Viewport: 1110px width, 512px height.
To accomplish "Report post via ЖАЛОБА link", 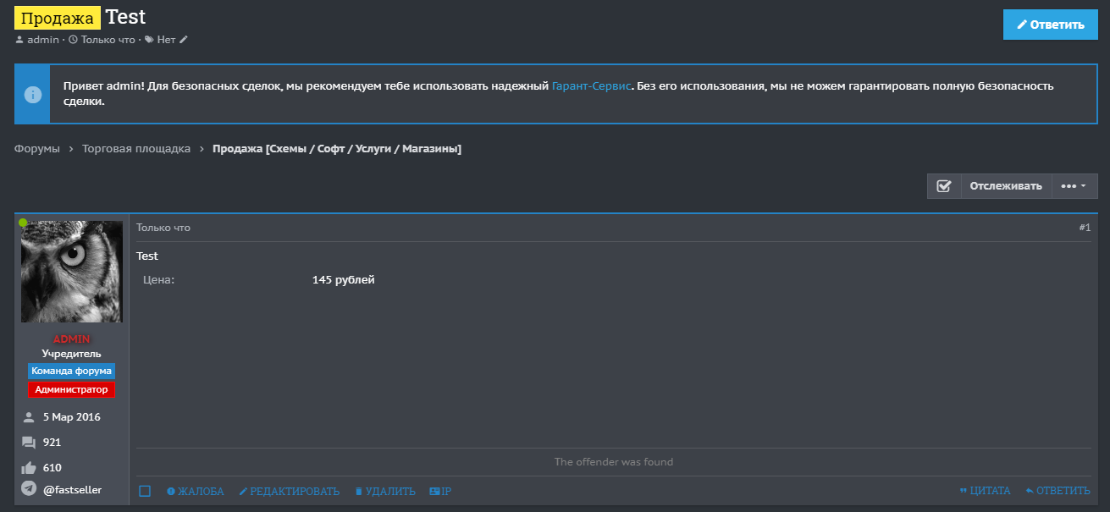I will click(196, 492).
